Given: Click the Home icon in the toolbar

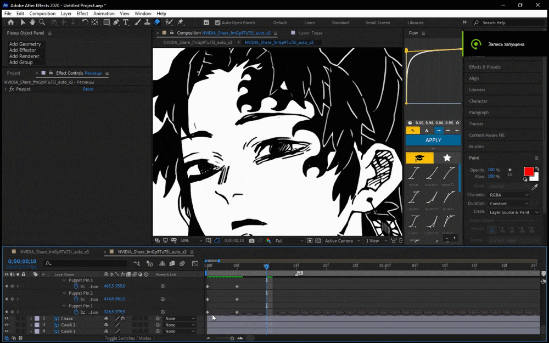Looking at the screenshot, I should click(11, 23).
